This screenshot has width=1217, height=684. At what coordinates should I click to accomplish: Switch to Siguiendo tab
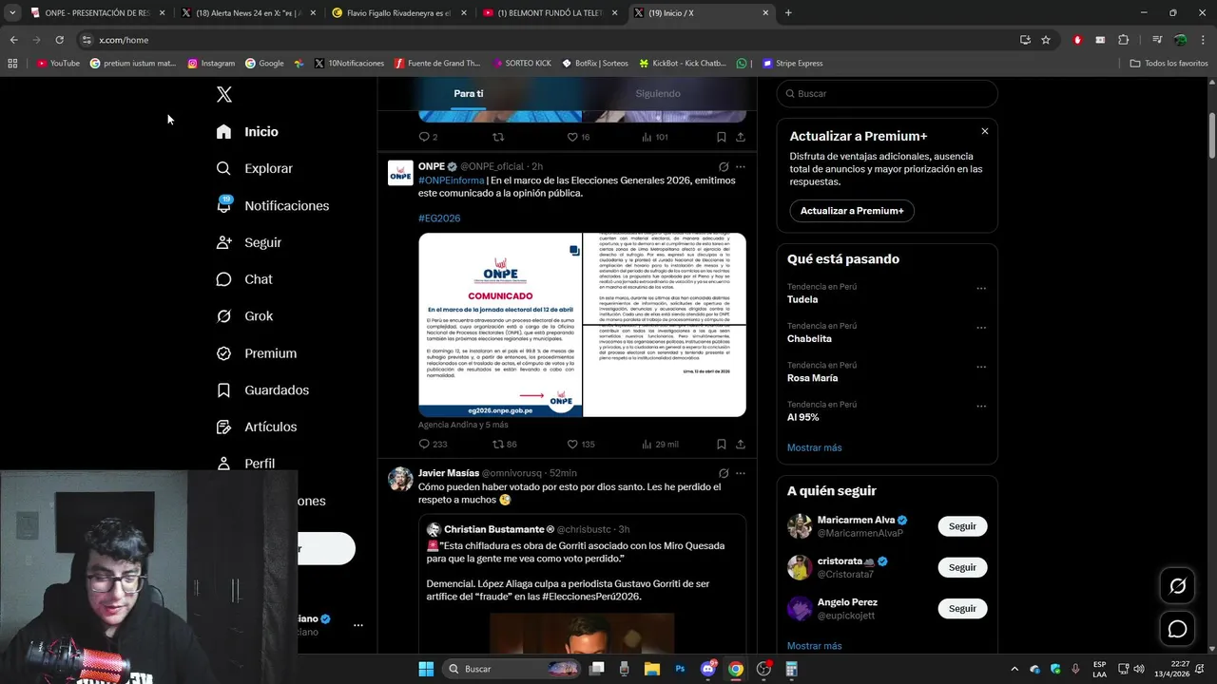658,93
